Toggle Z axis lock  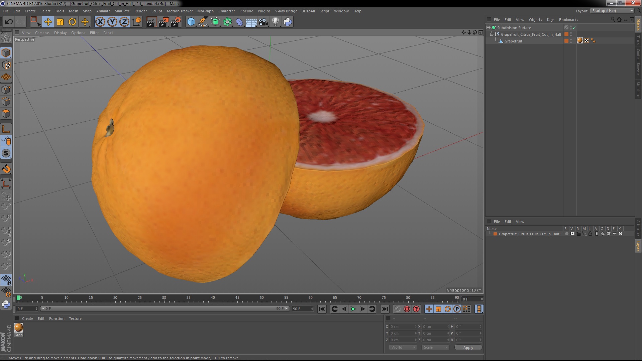pos(124,22)
